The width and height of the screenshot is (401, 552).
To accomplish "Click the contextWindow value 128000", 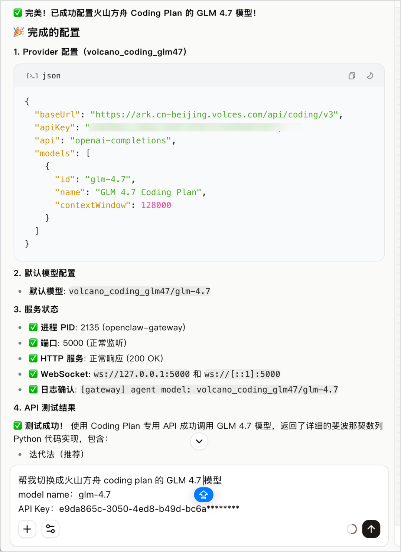I will [156, 205].
